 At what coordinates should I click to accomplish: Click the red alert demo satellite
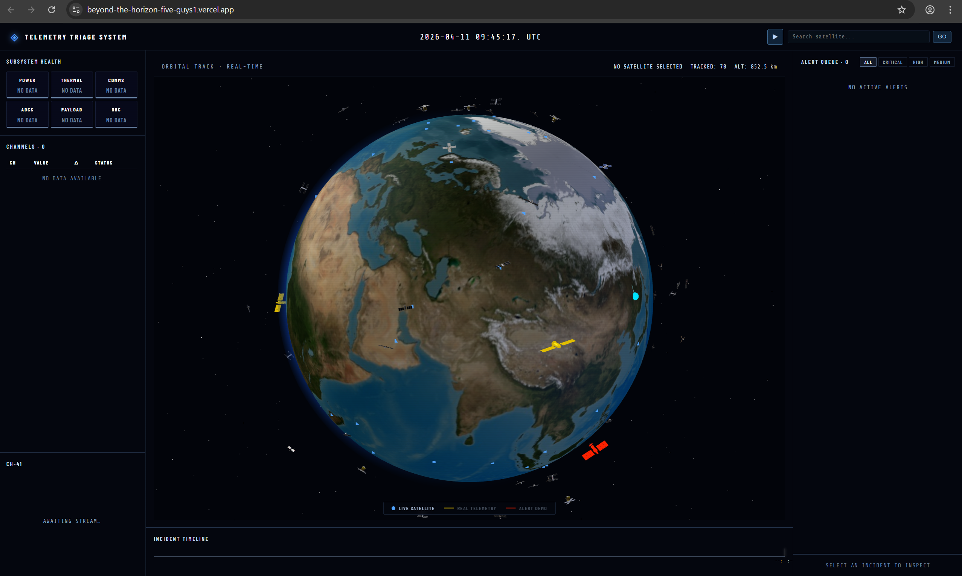tap(595, 450)
